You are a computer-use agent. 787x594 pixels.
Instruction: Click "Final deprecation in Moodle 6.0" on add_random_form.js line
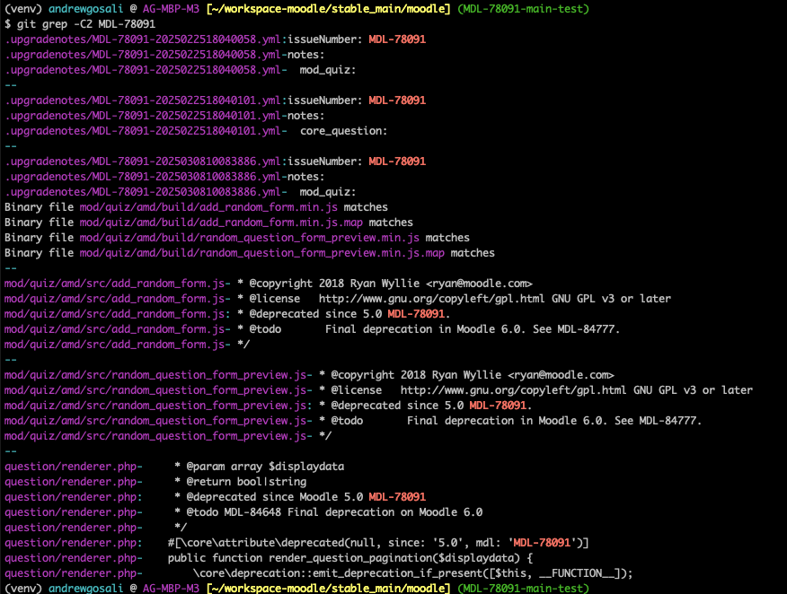(x=422, y=329)
